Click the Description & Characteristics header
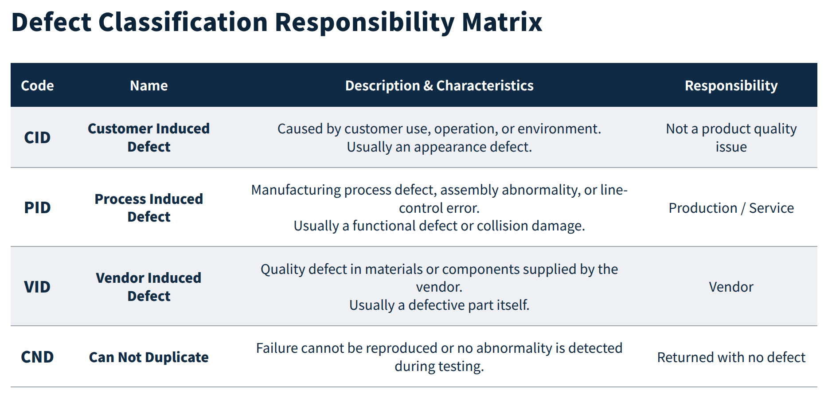This screenshot has height=398, width=828. [439, 86]
